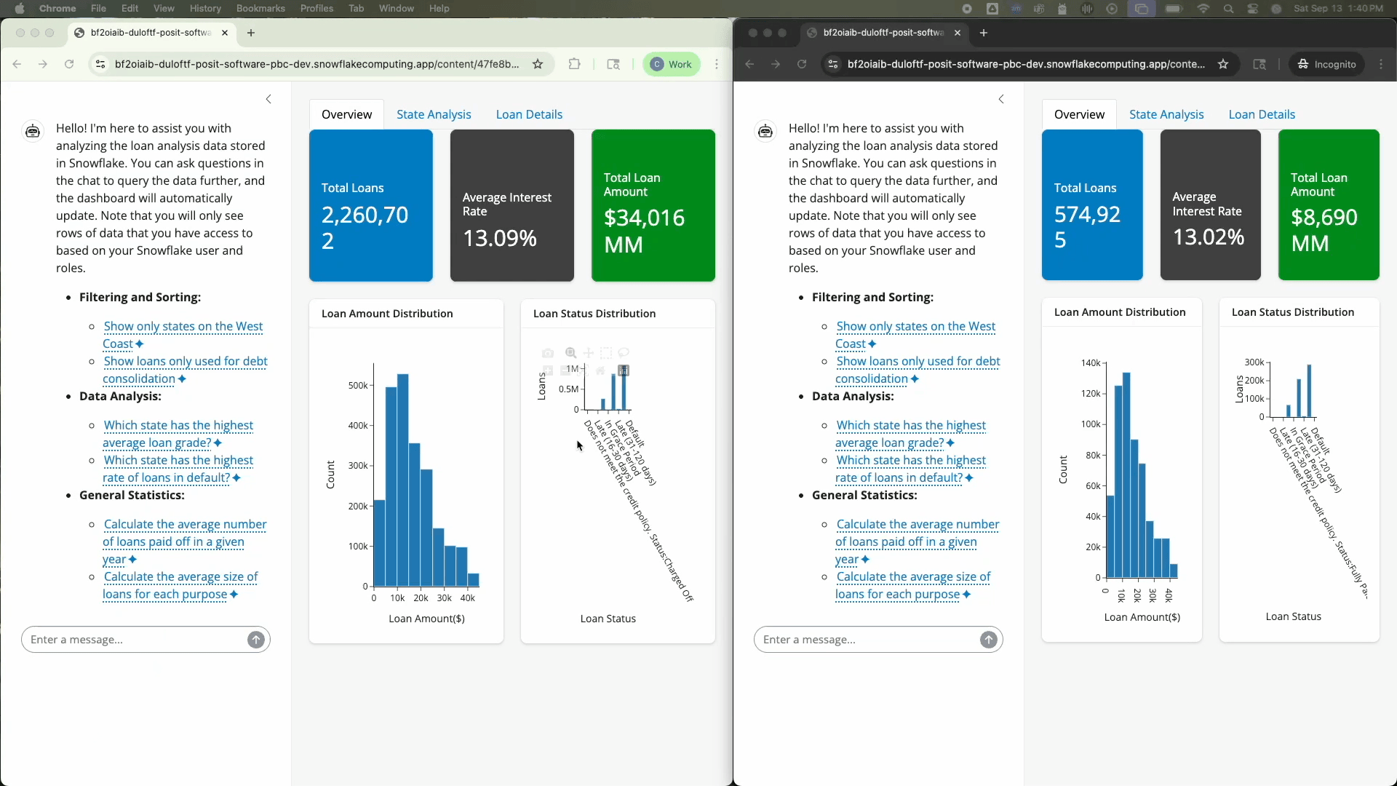The height and width of the screenshot is (786, 1397).
Task: Select the Plotly lasso select icon
Action: 624,353
